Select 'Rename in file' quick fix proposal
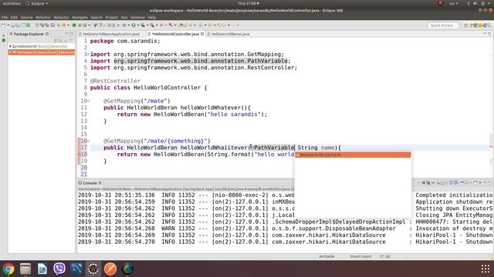 pyautogui.click(x=353, y=155)
